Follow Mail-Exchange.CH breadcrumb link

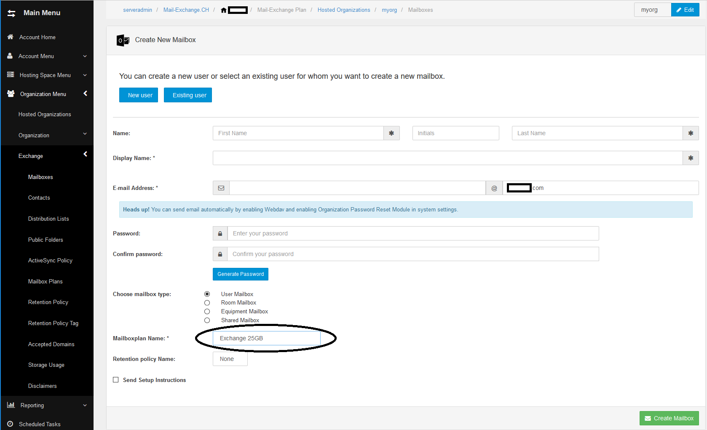click(186, 10)
